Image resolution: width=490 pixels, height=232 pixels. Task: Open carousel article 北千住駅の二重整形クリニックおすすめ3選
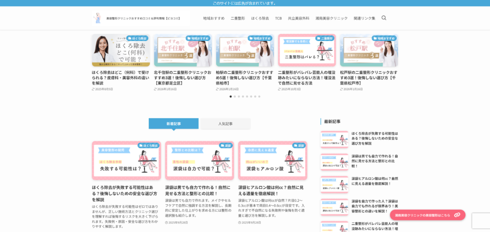coord(182,78)
